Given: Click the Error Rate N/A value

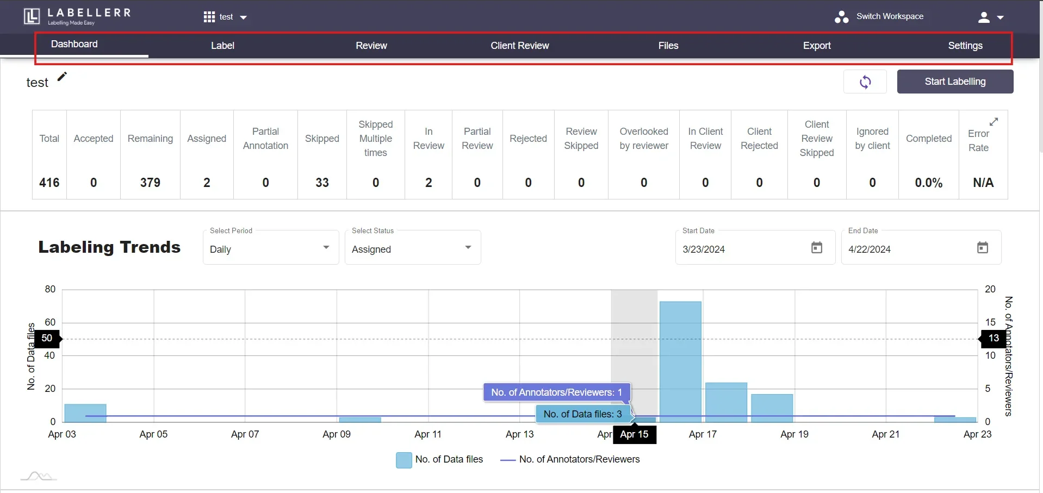Looking at the screenshot, I should (983, 183).
